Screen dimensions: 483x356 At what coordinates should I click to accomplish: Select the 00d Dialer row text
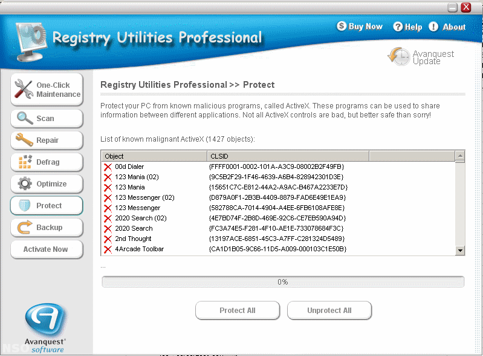point(129,166)
